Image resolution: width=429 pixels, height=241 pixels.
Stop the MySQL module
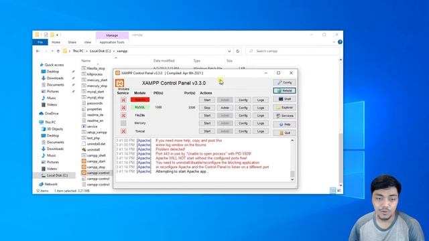[207, 108]
